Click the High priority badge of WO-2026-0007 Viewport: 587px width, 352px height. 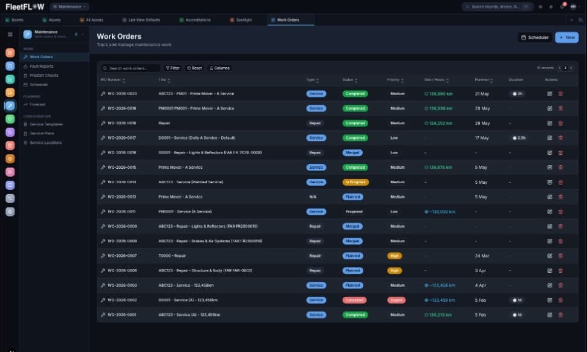pyautogui.click(x=394, y=256)
